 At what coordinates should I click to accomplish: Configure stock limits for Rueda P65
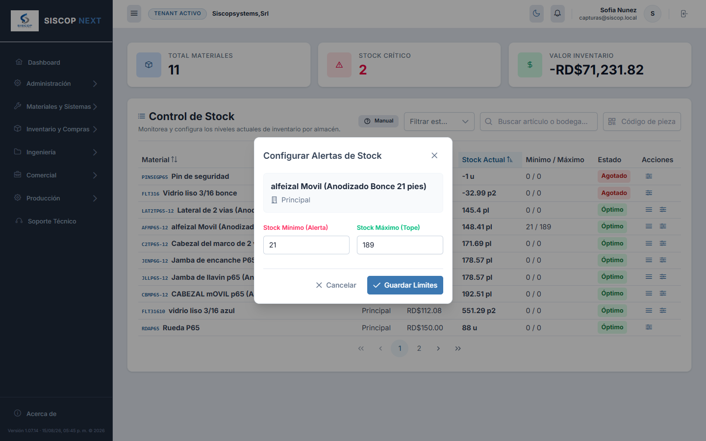click(x=649, y=327)
